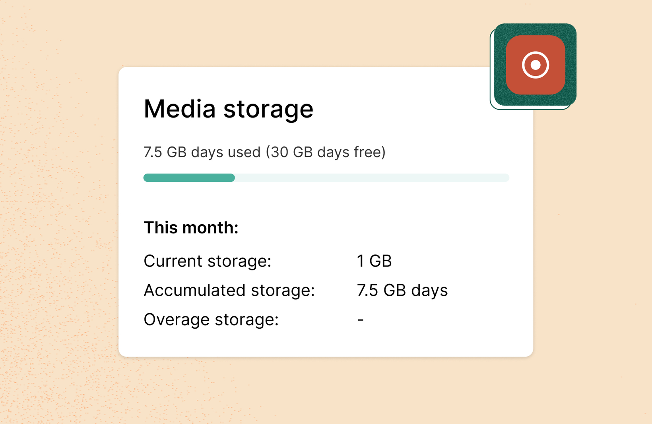Click the Accumulated storage label

[229, 290]
